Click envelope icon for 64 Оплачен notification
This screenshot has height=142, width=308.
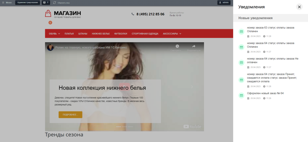coord(241,47)
